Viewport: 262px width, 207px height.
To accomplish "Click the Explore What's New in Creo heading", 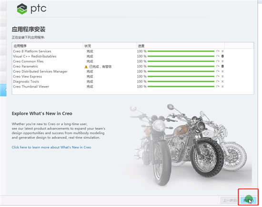I will tap(42, 113).
